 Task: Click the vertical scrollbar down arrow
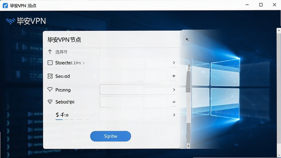tap(279, 155)
